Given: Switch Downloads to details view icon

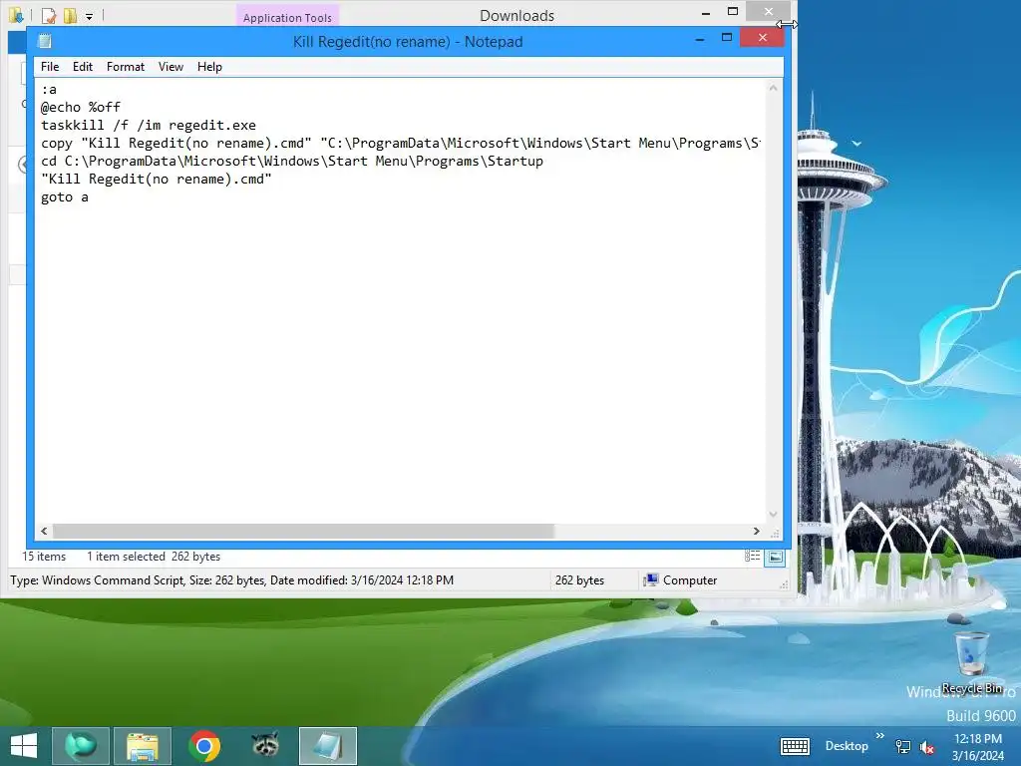Looking at the screenshot, I should 752,557.
